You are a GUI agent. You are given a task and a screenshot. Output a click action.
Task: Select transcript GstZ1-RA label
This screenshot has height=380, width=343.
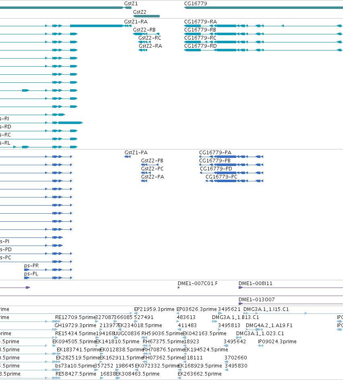[x=136, y=22]
